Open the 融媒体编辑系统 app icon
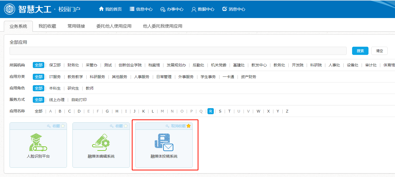The height and width of the screenshot is (177, 395). click(x=101, y=142)
